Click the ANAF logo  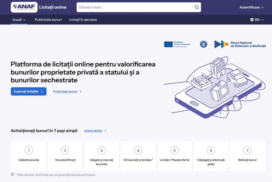24,7
